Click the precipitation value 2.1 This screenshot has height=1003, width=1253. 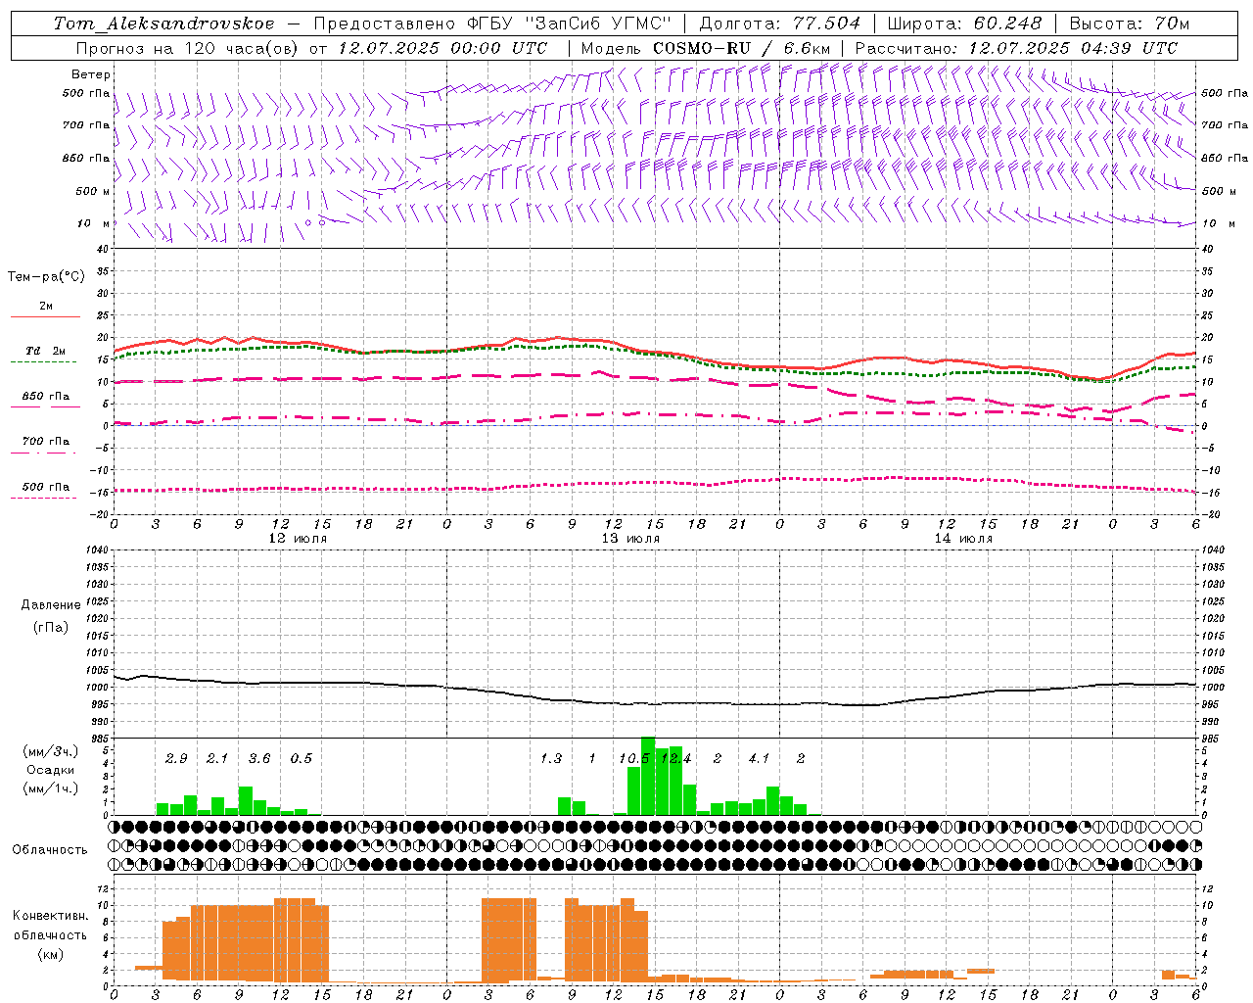(x=217, y=759)
